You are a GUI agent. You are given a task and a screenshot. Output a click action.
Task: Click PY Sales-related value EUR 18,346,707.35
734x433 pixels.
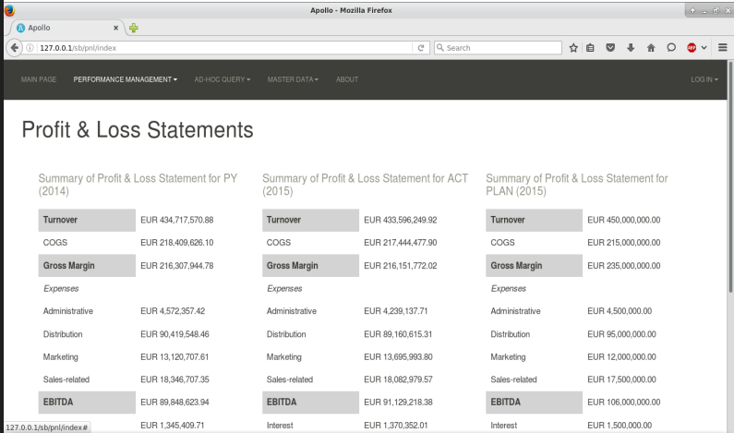[x=174, y=379]
